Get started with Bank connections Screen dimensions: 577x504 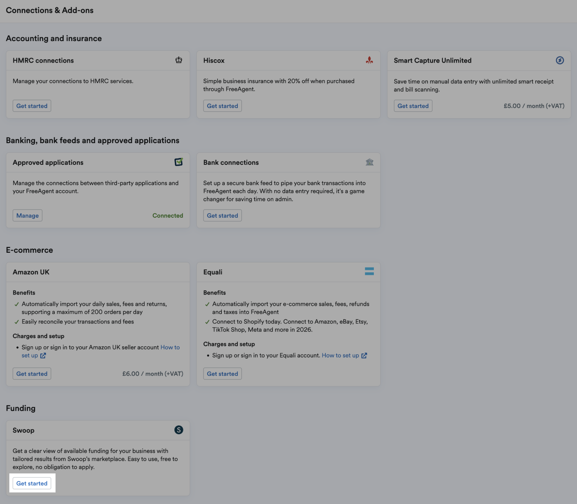tap(223, 215)
